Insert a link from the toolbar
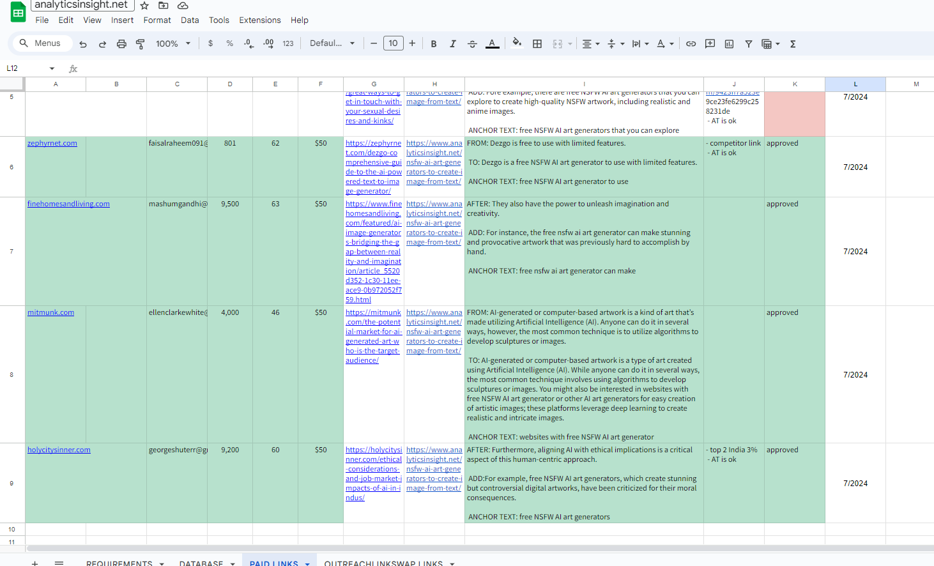Image resolution: width=934 pixels, height=566 pixels. click(x=691, y=43)
